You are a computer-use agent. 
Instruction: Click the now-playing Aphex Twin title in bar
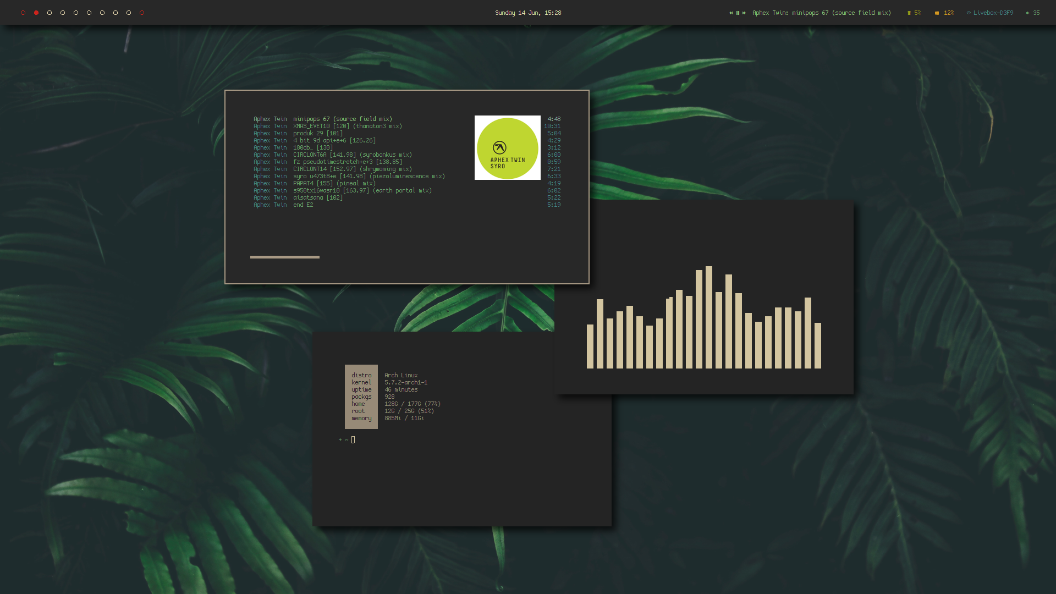coord(821,13)
